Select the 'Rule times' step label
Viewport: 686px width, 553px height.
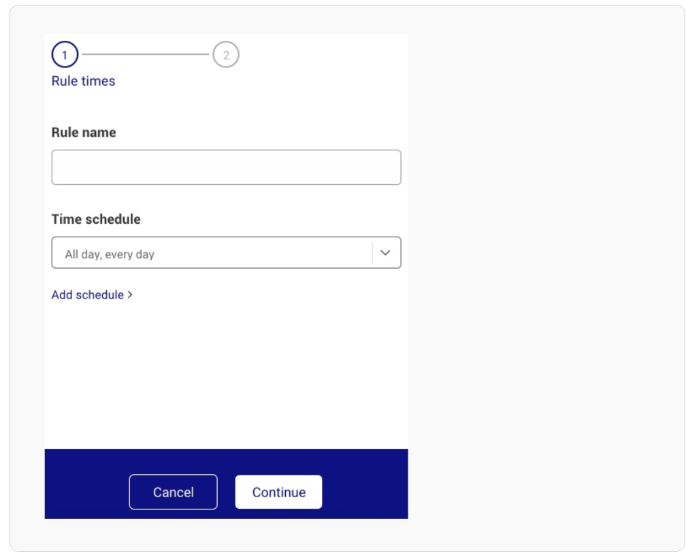click(83, 81)
